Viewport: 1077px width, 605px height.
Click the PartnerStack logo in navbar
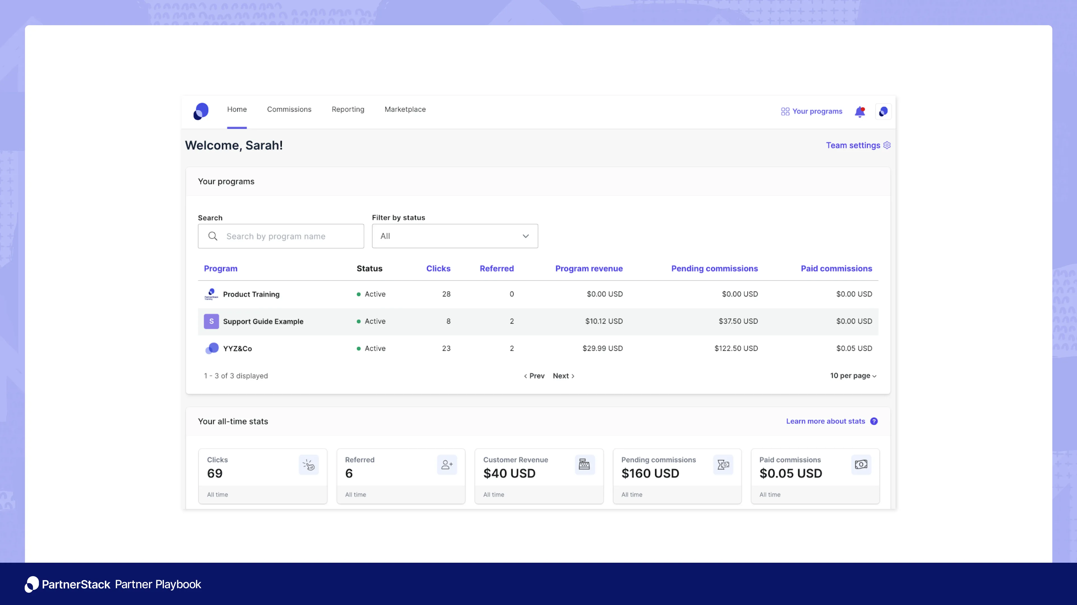tap(201, 111)
